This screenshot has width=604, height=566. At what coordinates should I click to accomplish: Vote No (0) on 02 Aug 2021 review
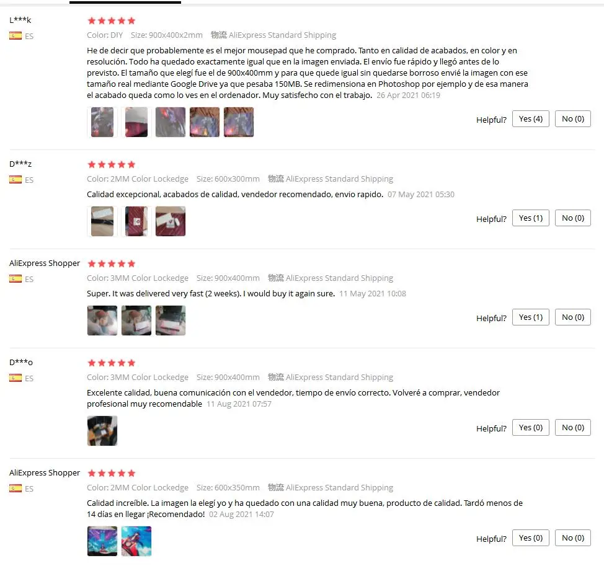pos(573,538)
